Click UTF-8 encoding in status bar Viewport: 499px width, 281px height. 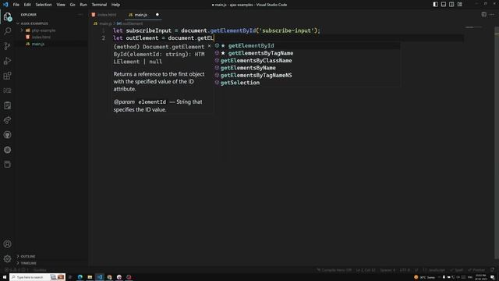click(405, 270)
